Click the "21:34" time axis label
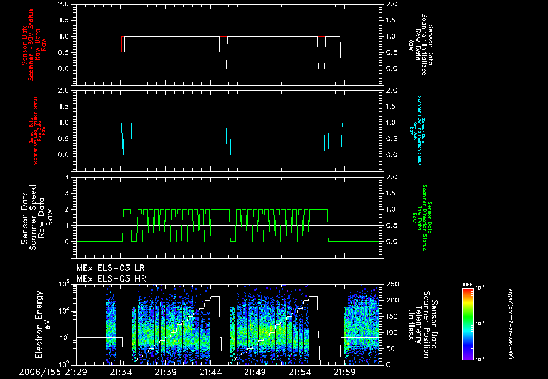The image size is (548, 379). pos(121,372)
